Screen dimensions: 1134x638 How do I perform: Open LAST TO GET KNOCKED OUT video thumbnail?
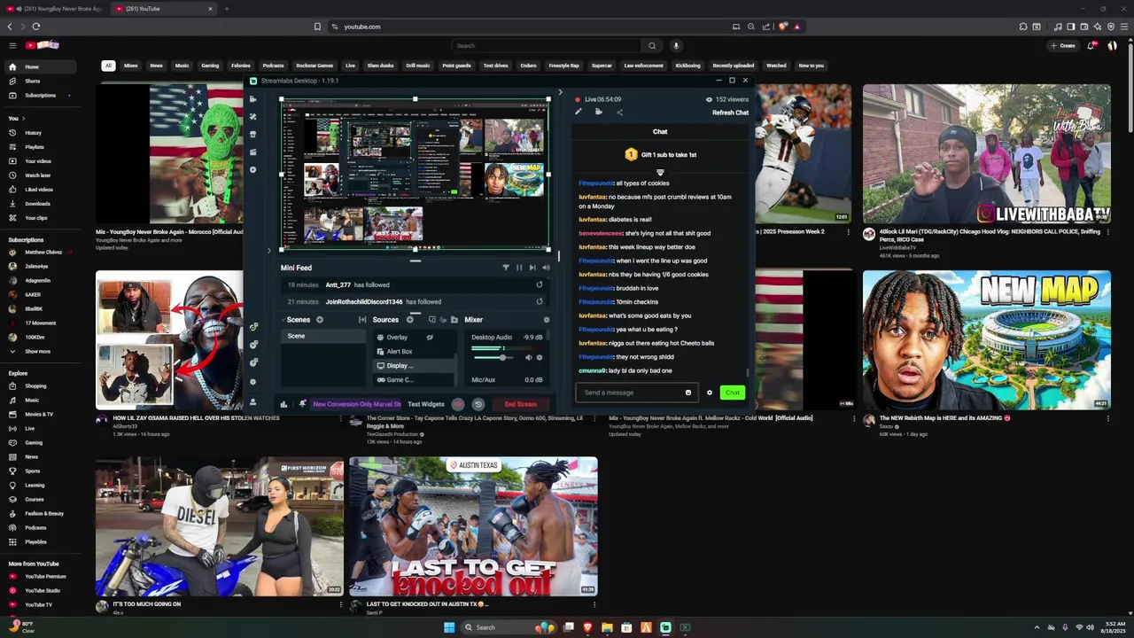coord(473,526)
